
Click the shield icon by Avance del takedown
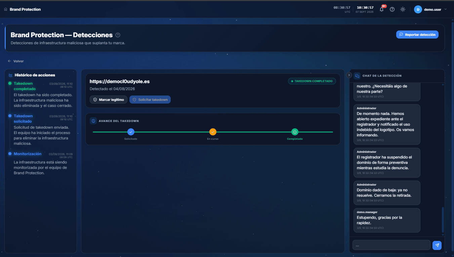point(93,121)
